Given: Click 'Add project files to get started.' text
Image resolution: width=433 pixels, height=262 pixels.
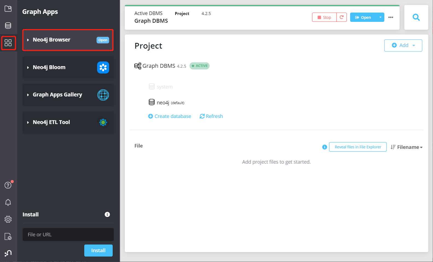Looking at the screenshot, I should (x=276, y=162).
